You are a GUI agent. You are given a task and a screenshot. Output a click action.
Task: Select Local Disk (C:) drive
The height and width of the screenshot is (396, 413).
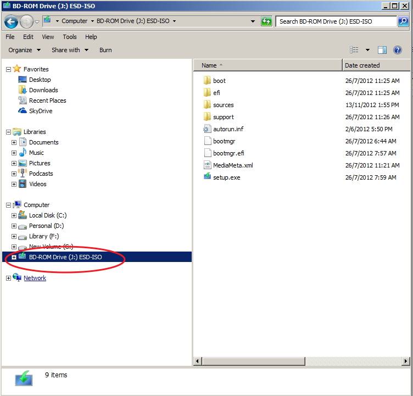pos(48,215)
